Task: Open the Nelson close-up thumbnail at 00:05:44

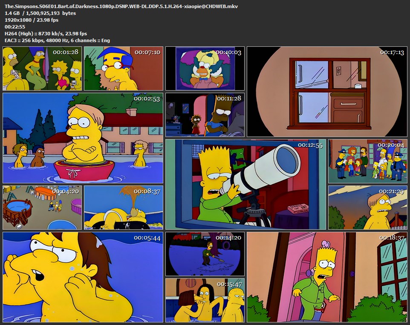Action: tap(83, 277)
